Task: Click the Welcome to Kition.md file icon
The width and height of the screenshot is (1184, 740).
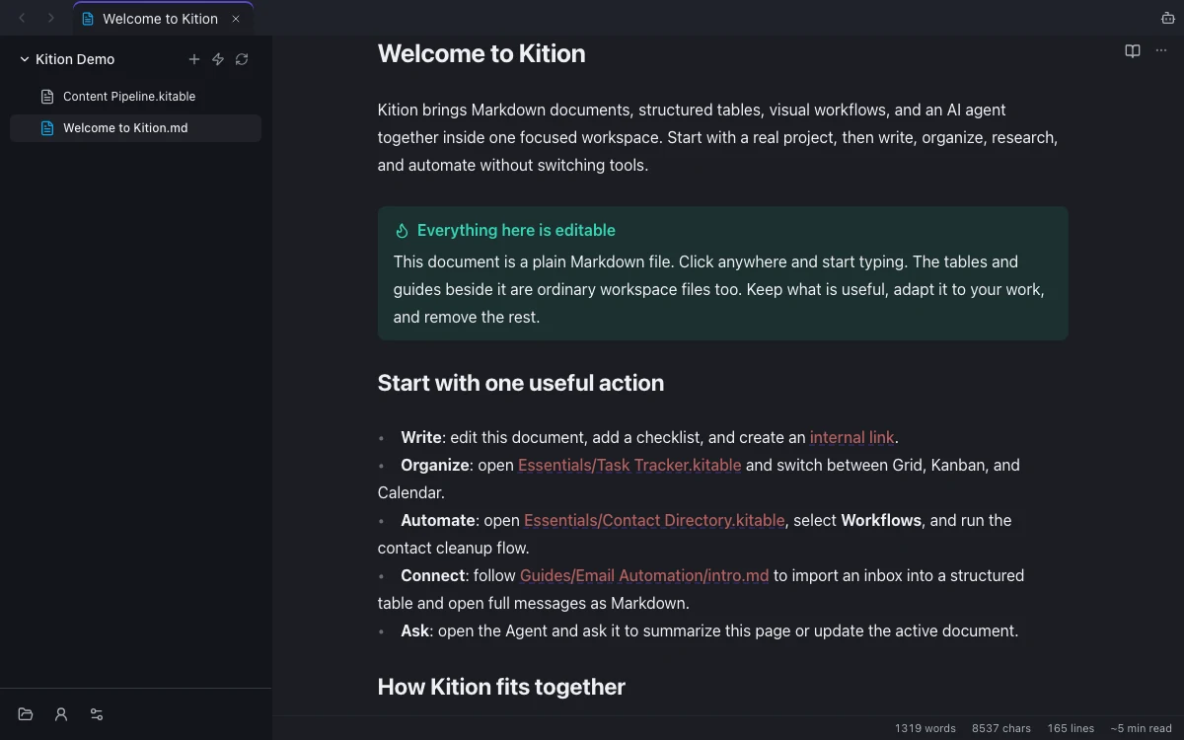Action: coord(46,128)
